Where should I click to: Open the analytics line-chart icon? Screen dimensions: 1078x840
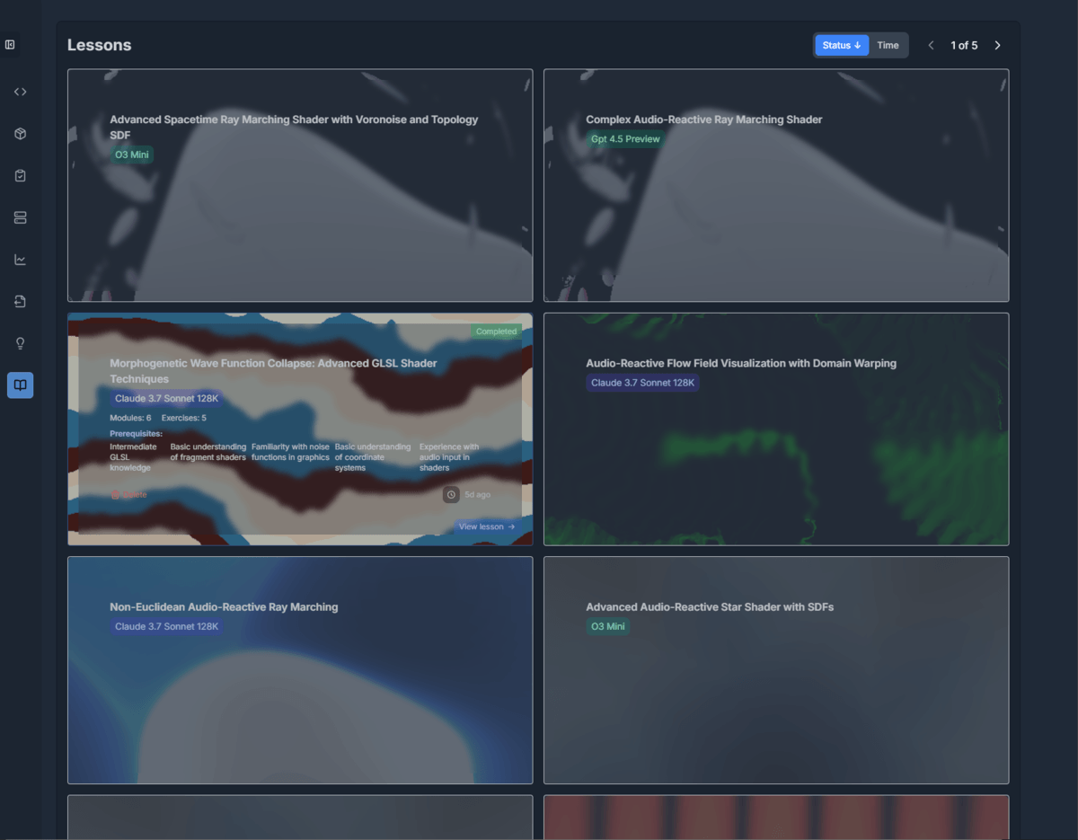(x=20, y=259)
